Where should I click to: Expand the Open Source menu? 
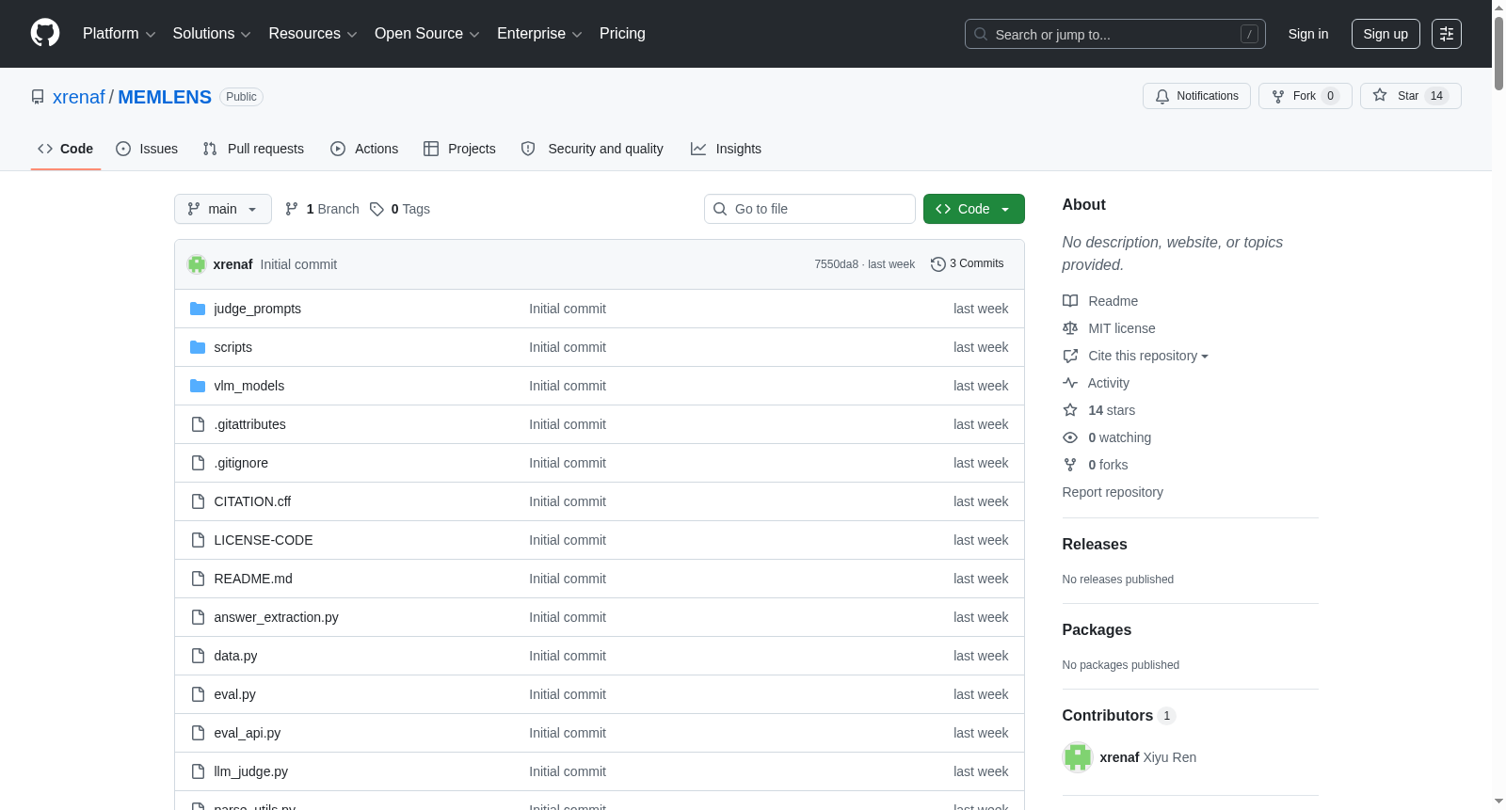click(x=427, y=34)
